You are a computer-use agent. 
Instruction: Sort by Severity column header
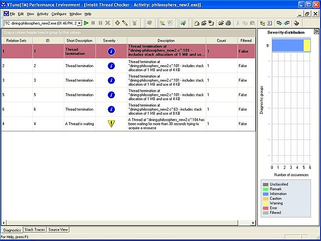tap(111, 41)
